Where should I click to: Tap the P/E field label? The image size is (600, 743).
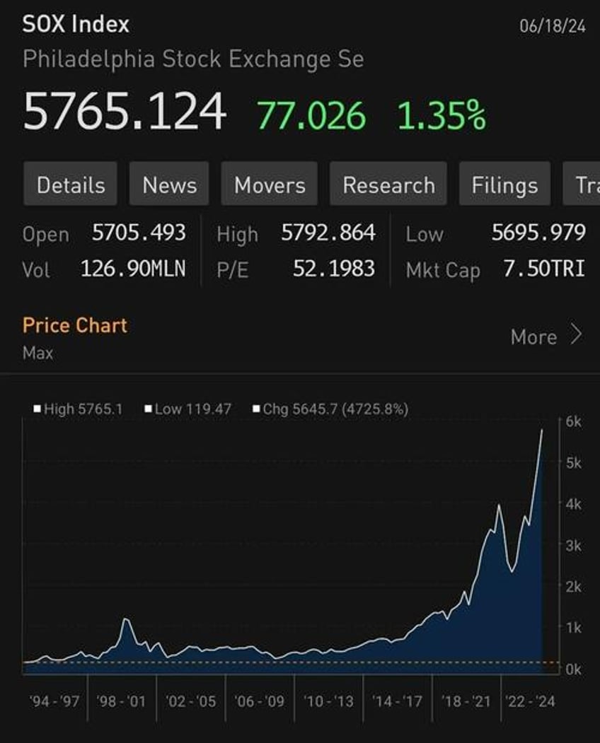232,271
